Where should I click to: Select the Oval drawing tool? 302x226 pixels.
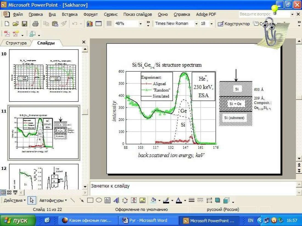99,201
